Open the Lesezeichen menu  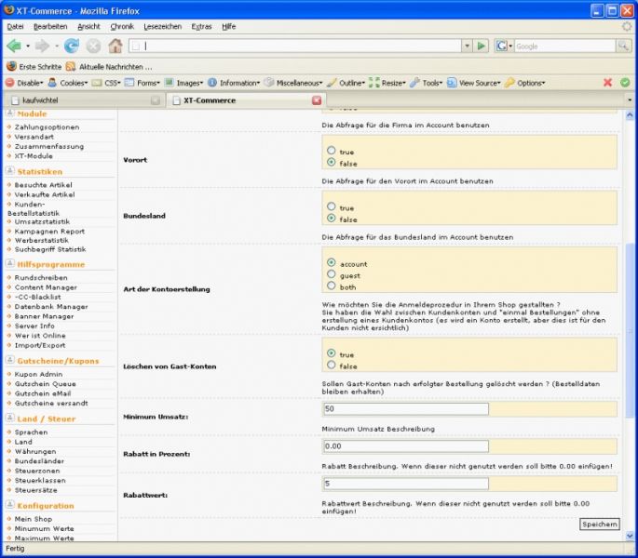(x=163, y=26)
